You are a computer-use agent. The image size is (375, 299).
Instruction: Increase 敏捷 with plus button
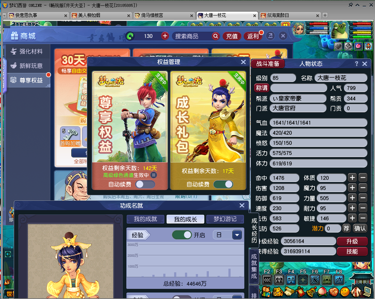tap(352, 218)
